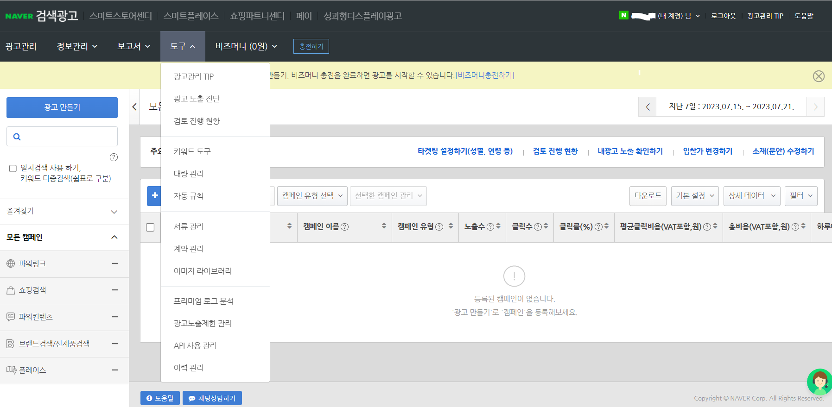Open the 보고서 dropdown menu

coord(134,46)
